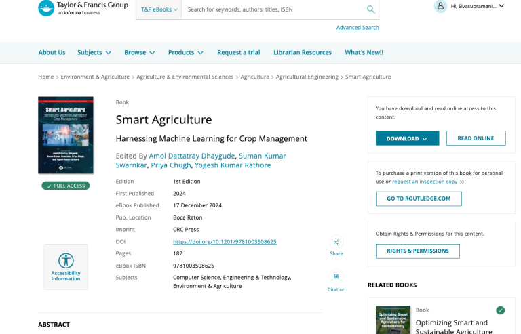
Task: Open Agricultural Engineering breadcrumb
Action: point(307,77)
